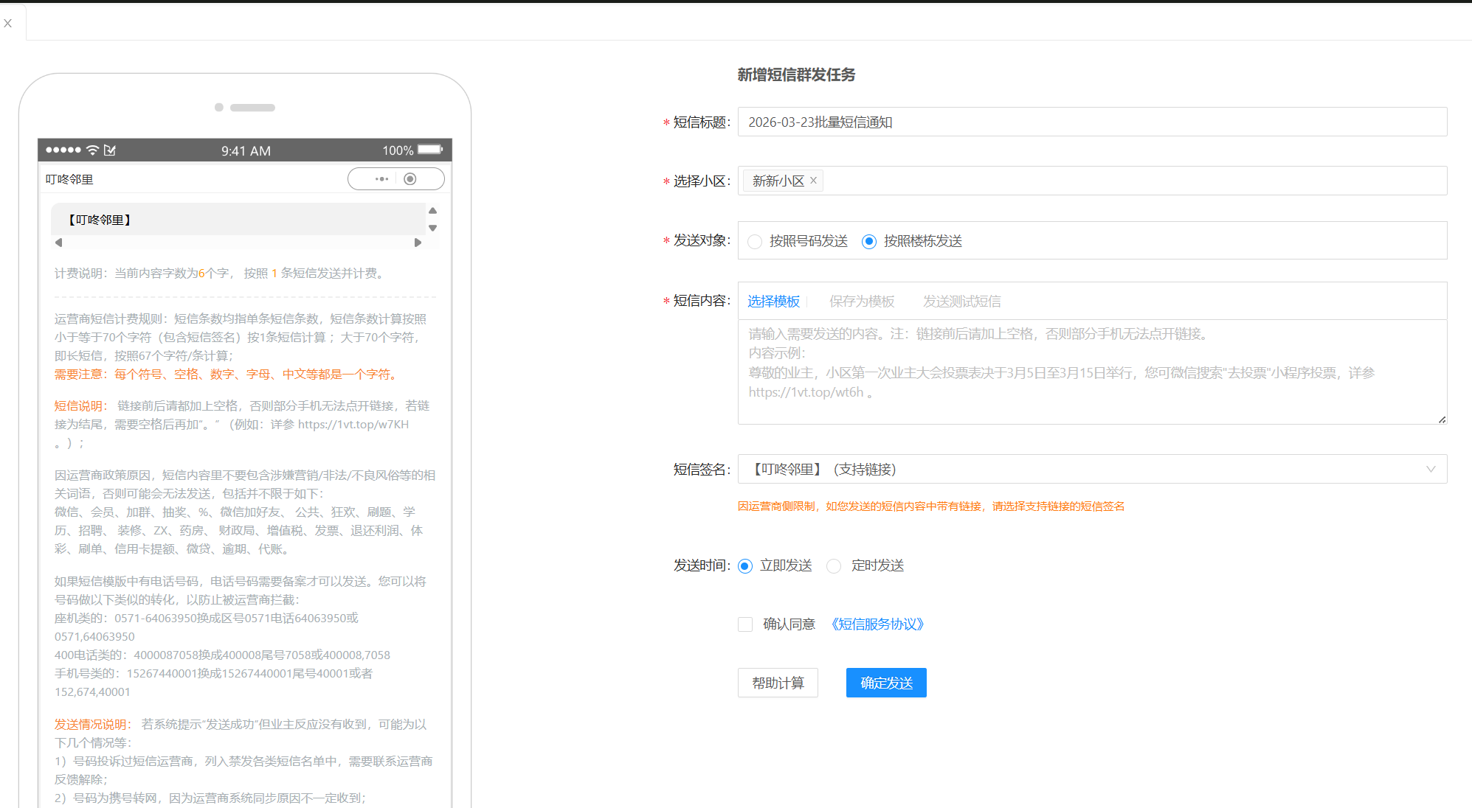Select 立即发送 radio option

coord(745,566)
